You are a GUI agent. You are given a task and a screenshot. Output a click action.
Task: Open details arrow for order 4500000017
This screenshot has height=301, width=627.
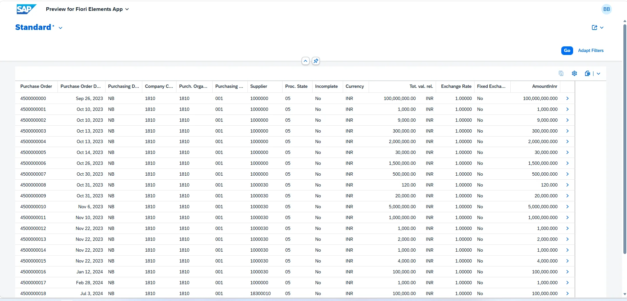tap(568, 283)
